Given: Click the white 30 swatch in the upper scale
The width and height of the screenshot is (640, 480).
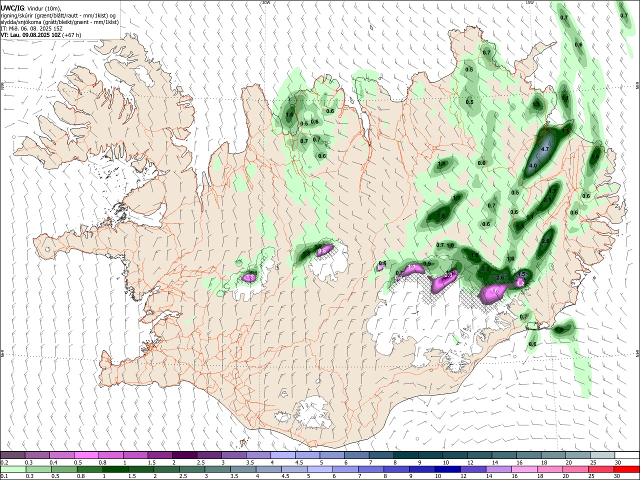Looking at the screenshot, I should click(627, 455).
